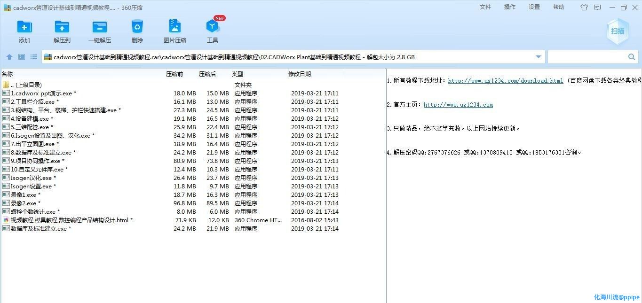Click the 一键解压 one-click extract icon
This screenshot has height=303, width=642.
100,26
